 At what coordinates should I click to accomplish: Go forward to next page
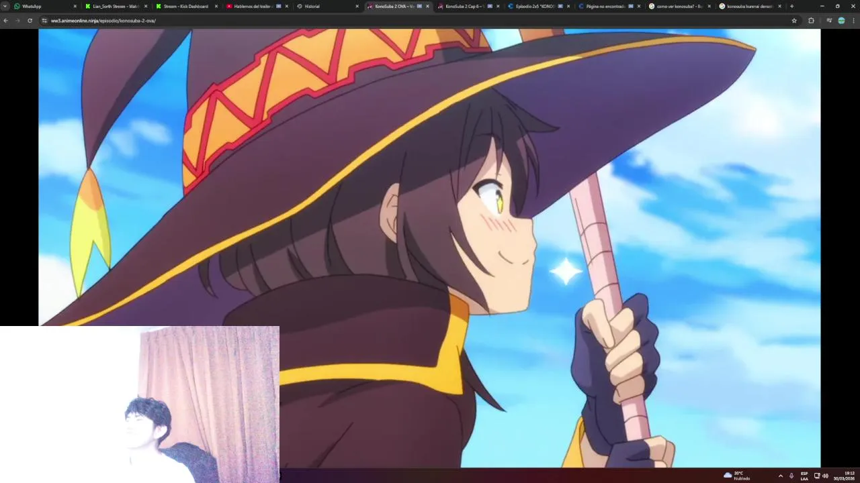[x=18, y=21]
